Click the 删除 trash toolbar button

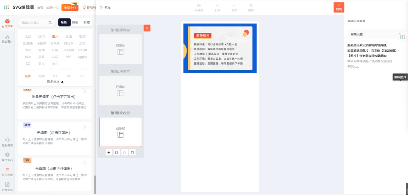point(251,8)
